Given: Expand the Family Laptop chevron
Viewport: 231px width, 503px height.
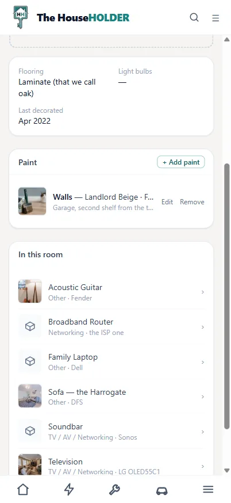Looking at the screenshot, I should [202, 362].
